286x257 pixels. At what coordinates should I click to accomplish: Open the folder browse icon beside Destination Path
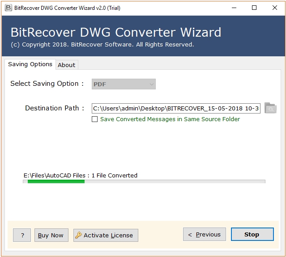tap(270, 108)
